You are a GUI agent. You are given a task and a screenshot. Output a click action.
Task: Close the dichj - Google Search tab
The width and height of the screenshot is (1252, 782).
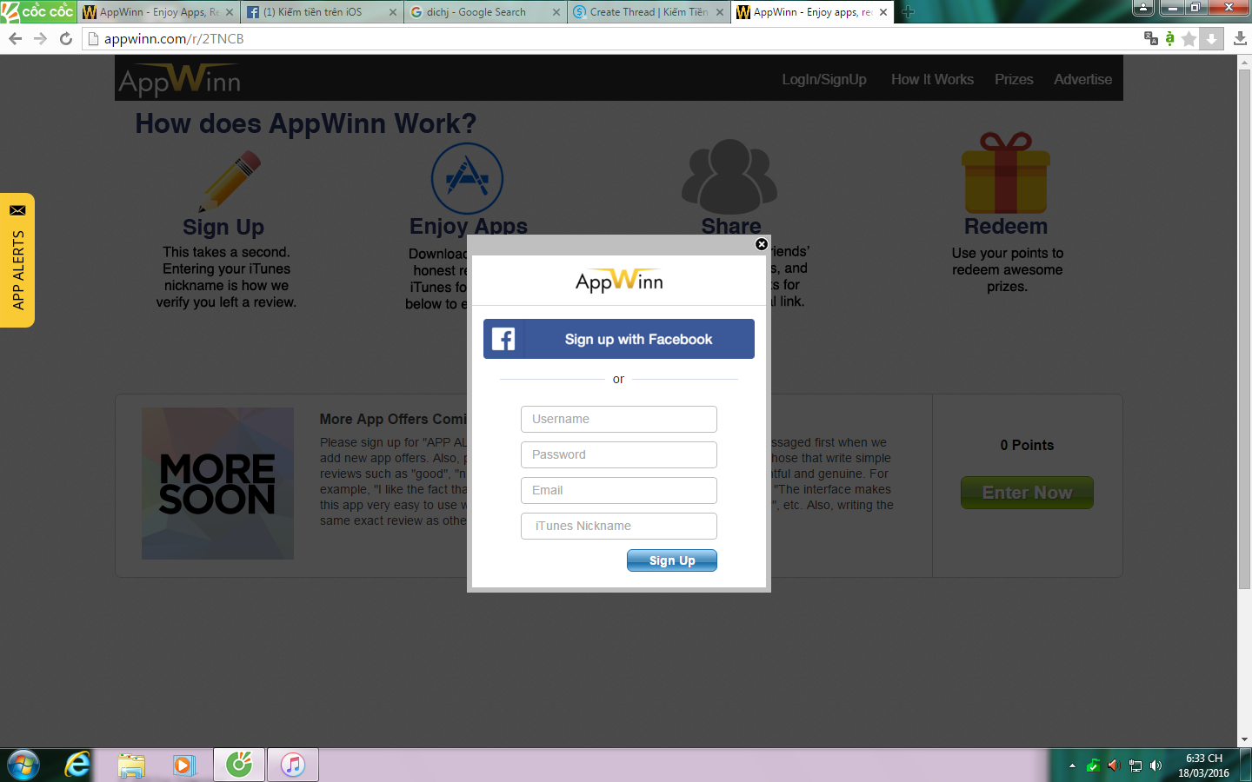coord(556,12)
